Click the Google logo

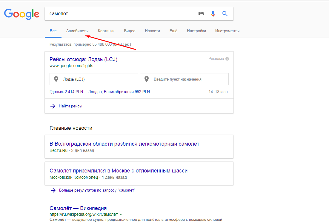pyautogui.click(x=21, y=14)
